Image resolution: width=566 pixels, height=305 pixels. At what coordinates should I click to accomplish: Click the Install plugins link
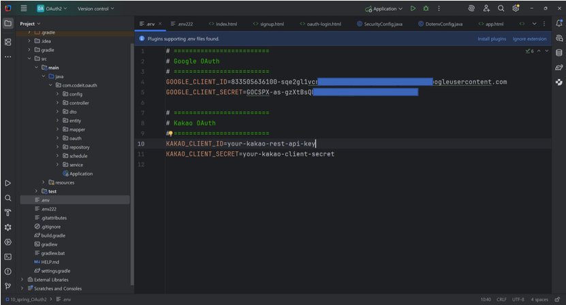click(x=492, y=39)
